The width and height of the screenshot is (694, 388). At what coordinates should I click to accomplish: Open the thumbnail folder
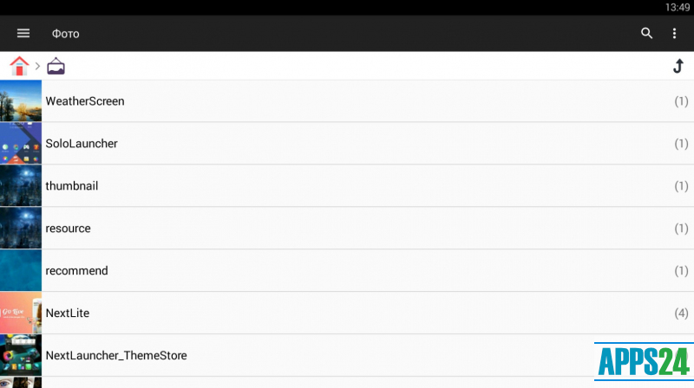pos(72,186)
